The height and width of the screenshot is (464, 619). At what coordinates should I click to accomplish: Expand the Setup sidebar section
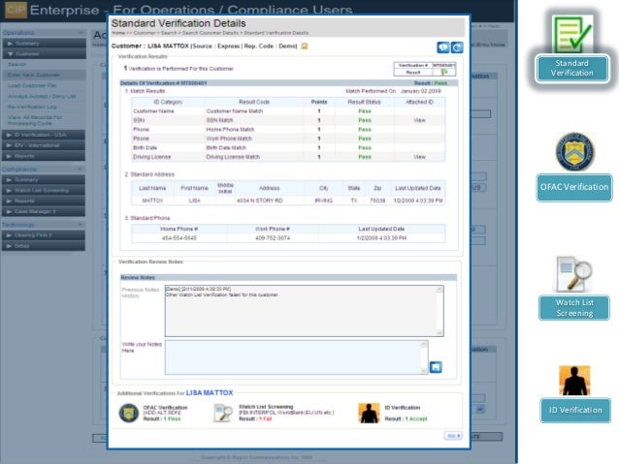pos(44,246)
